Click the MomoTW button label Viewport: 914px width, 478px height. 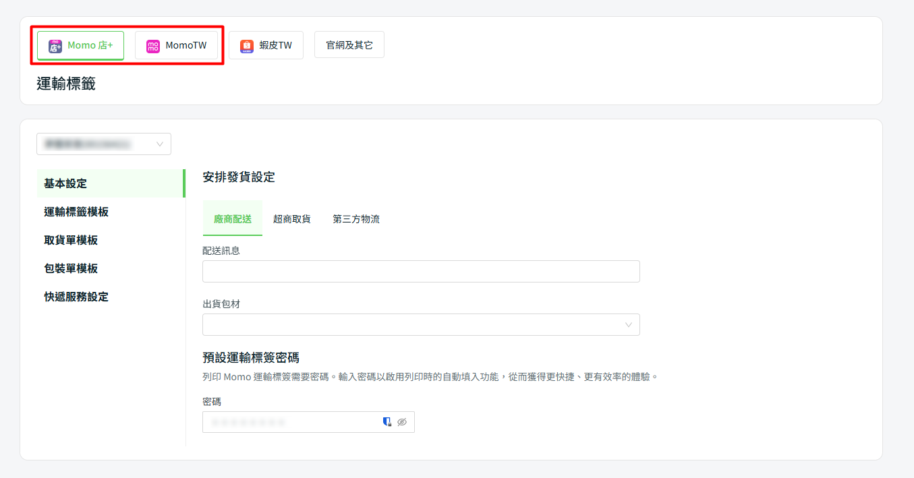[185, 46]
